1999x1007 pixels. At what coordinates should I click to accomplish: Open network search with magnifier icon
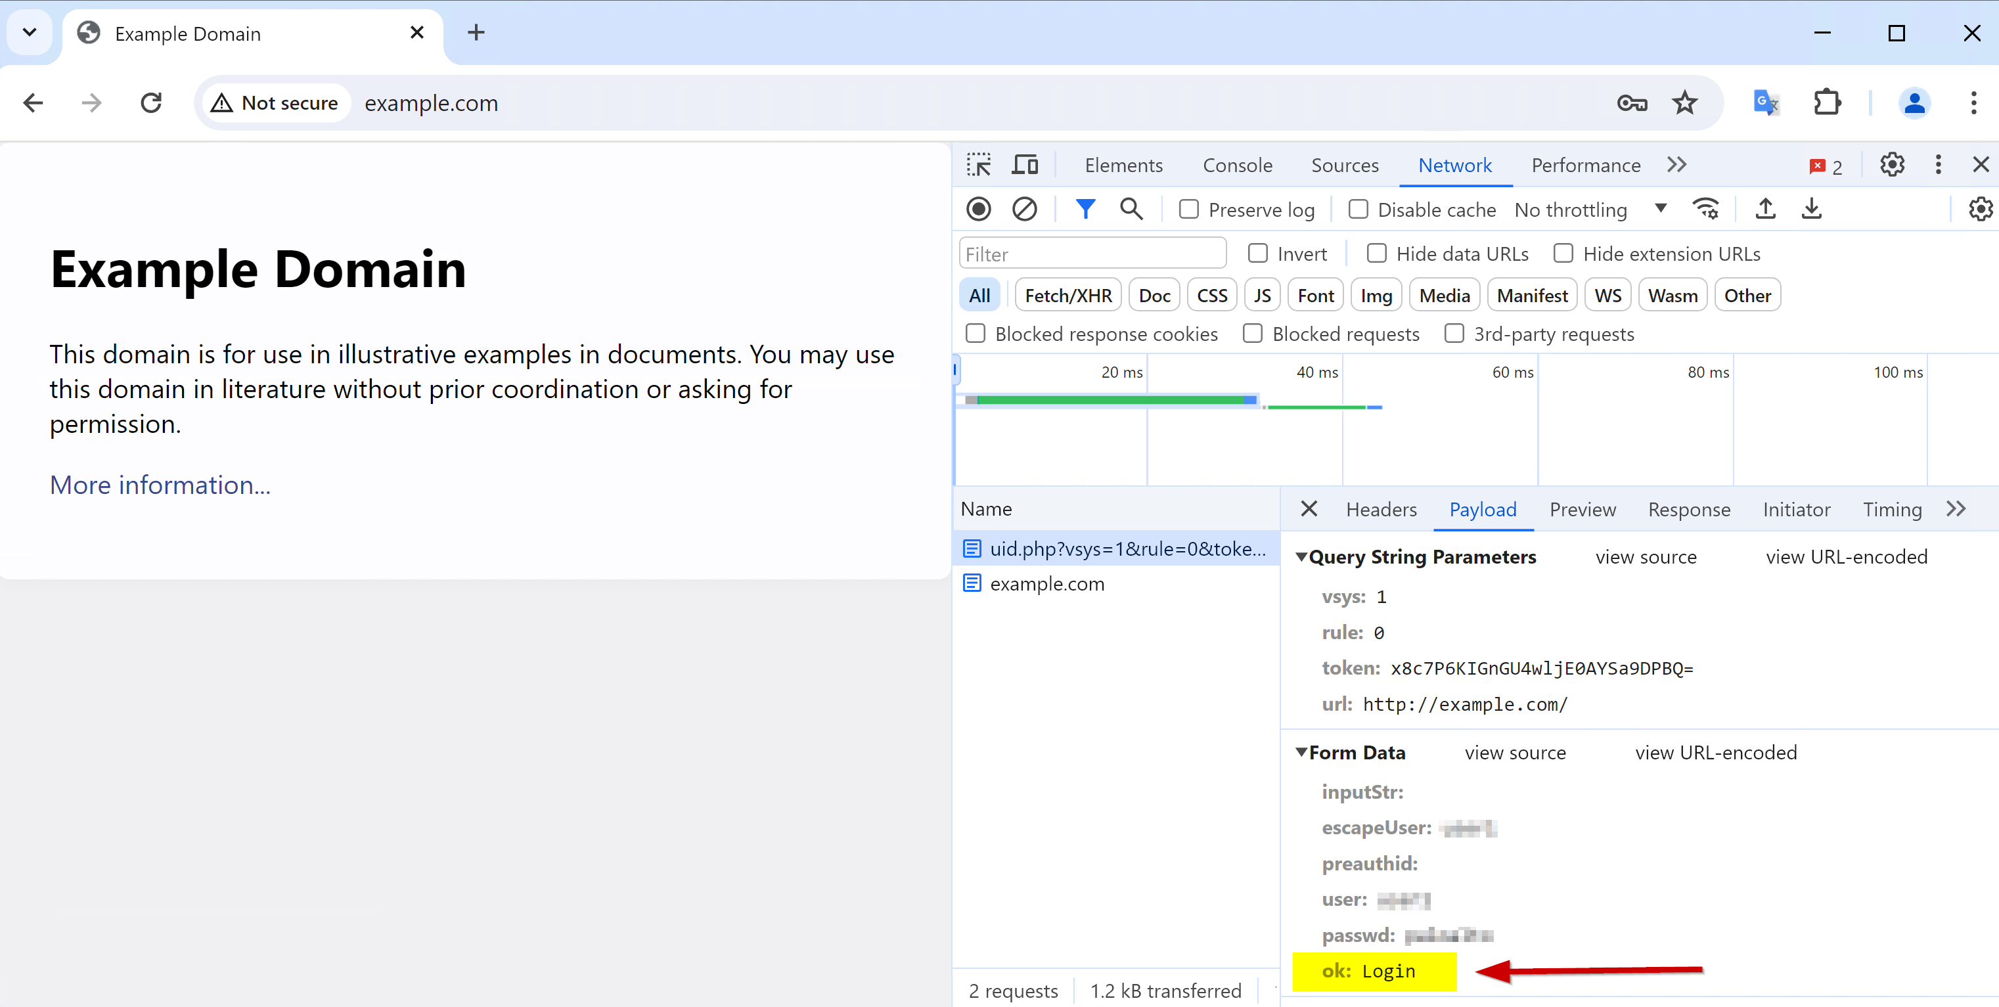1131,210
